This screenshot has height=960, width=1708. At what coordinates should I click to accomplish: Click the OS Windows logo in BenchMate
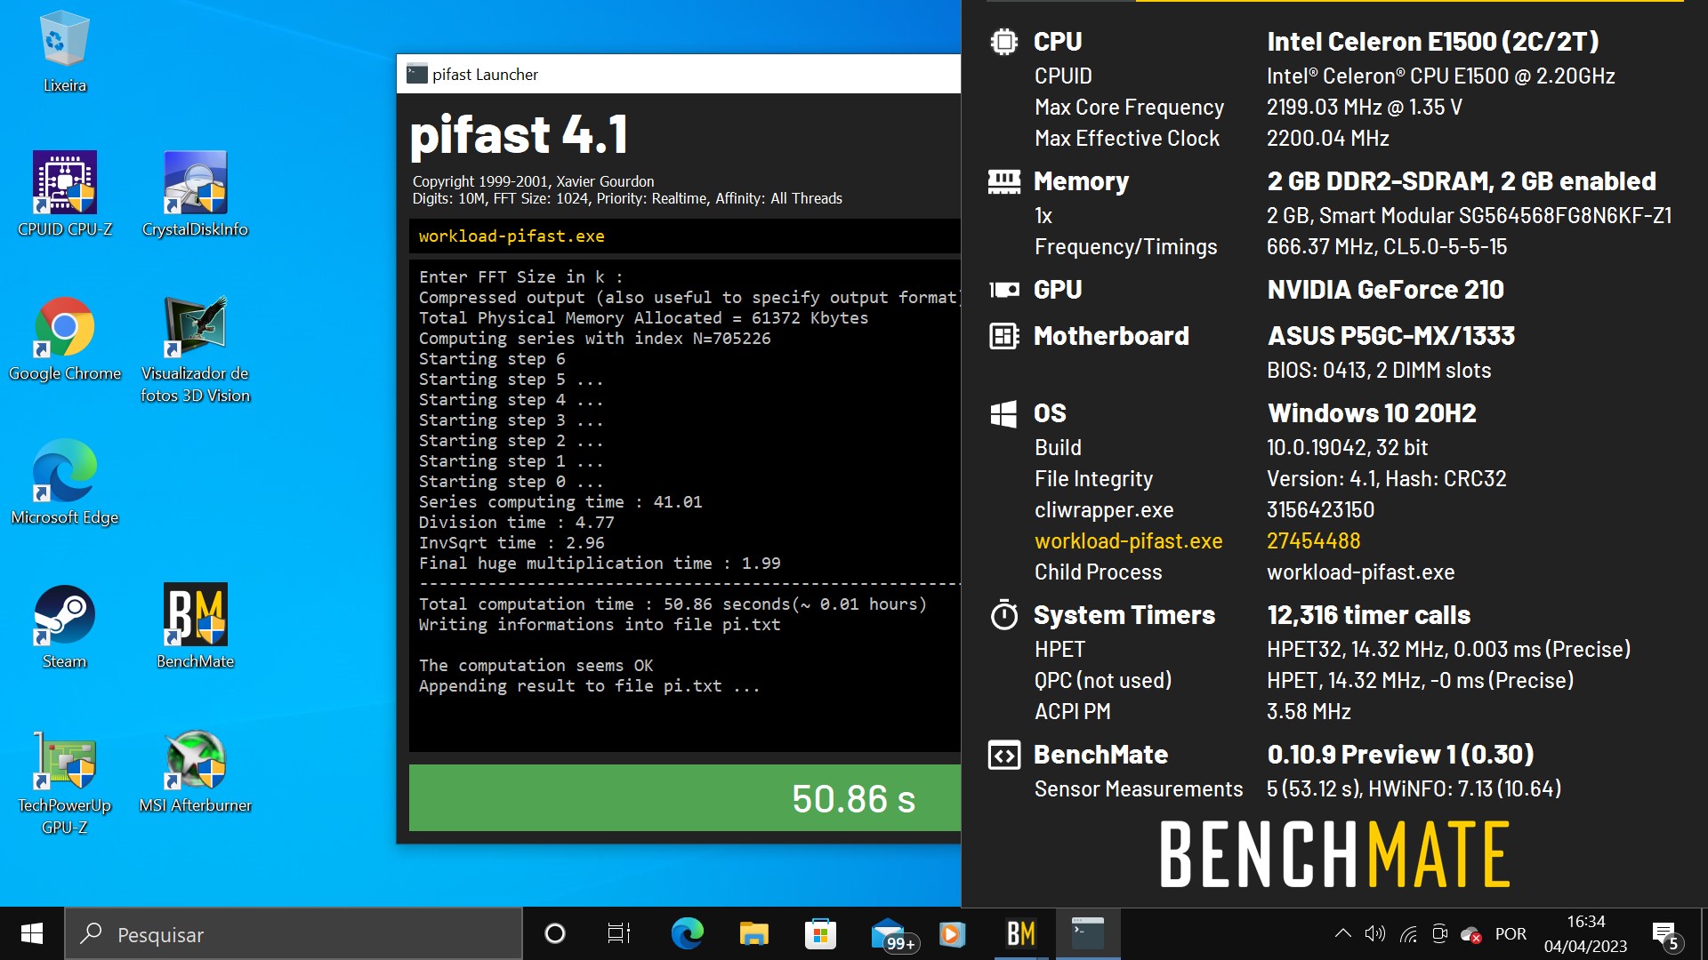point(1003,413)
